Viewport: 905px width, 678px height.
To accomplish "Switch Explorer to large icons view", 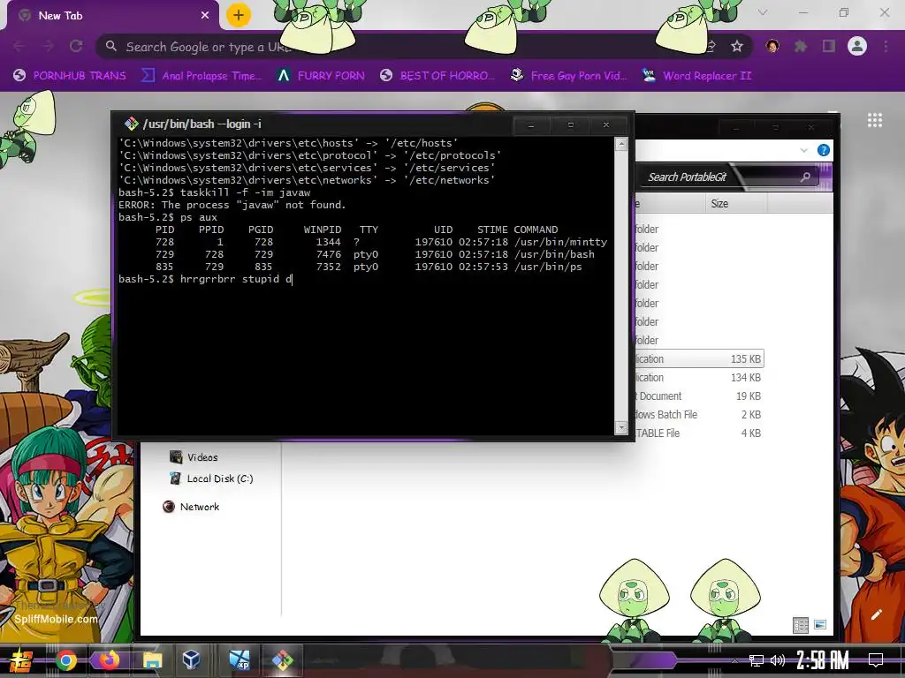I will click(820, 625).
